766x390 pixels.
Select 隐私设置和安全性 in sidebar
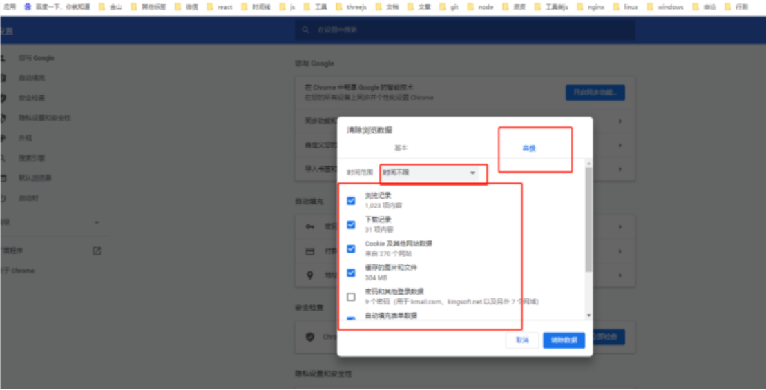coord(44,118)
